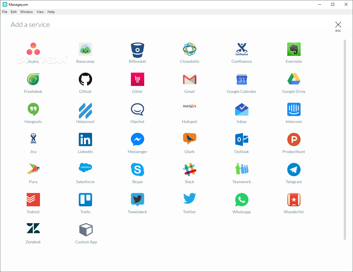The width and height of the screenshot is (353, 272).
Task: Add the Skype service
Action: (138, 170)
